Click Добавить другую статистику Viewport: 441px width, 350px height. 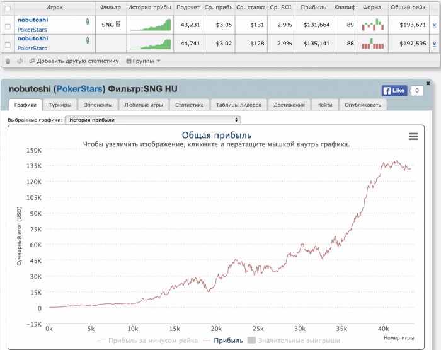pos(74,61)
